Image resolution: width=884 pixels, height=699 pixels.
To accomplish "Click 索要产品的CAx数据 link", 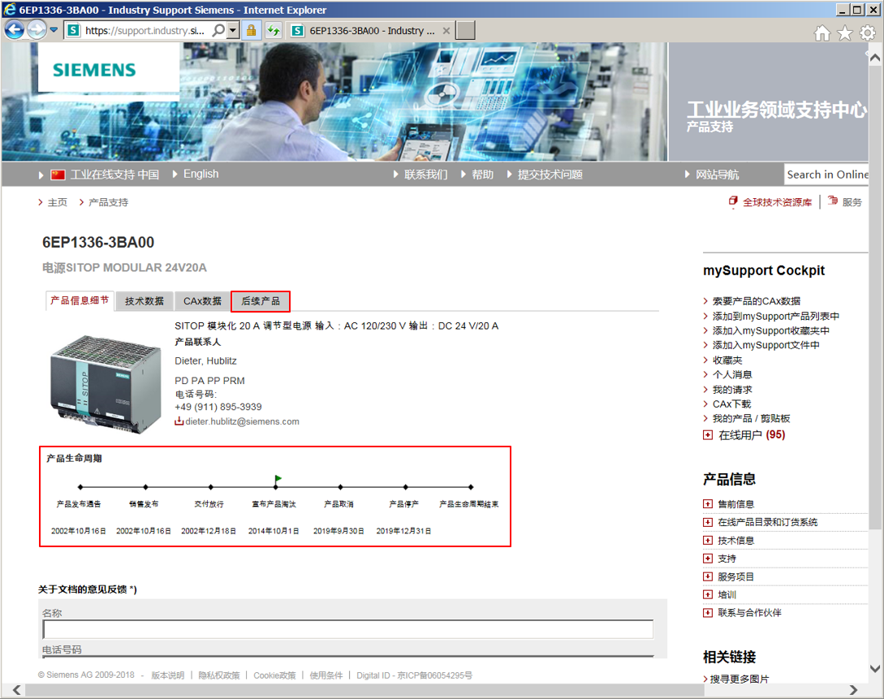I will (x=757, y=301).
